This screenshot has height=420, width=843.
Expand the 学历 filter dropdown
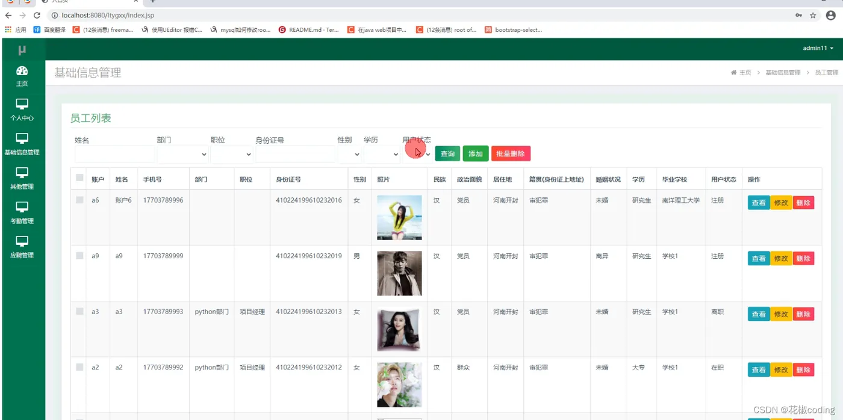(x=382, y=154)
